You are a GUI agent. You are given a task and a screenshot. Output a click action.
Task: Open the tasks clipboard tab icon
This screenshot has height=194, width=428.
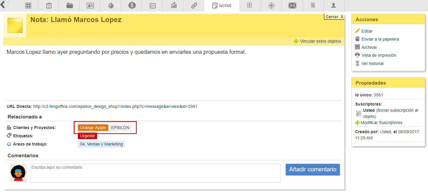pyautogui.click(x=49, y=6)
